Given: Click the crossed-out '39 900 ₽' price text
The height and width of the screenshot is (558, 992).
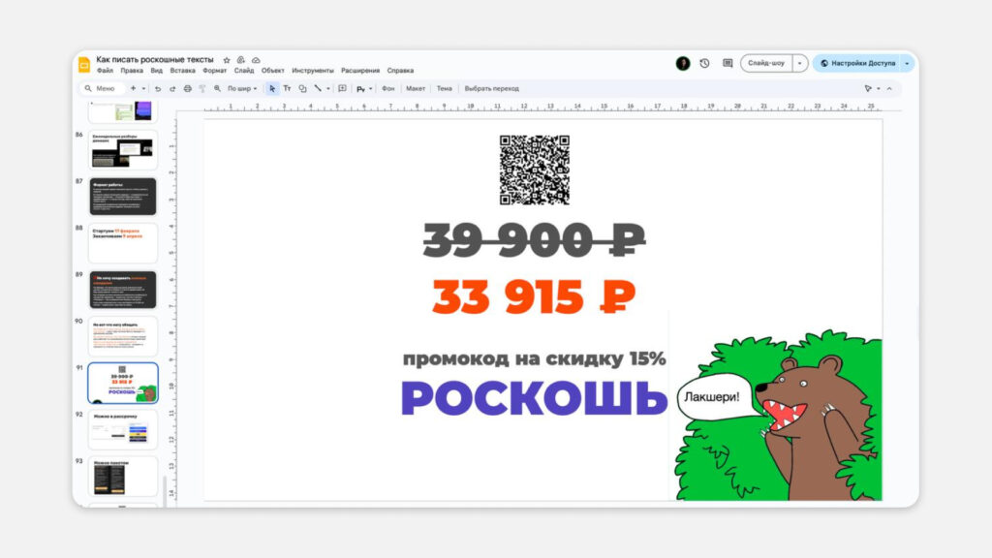Looking at the screenshot, I should (534, 240).
